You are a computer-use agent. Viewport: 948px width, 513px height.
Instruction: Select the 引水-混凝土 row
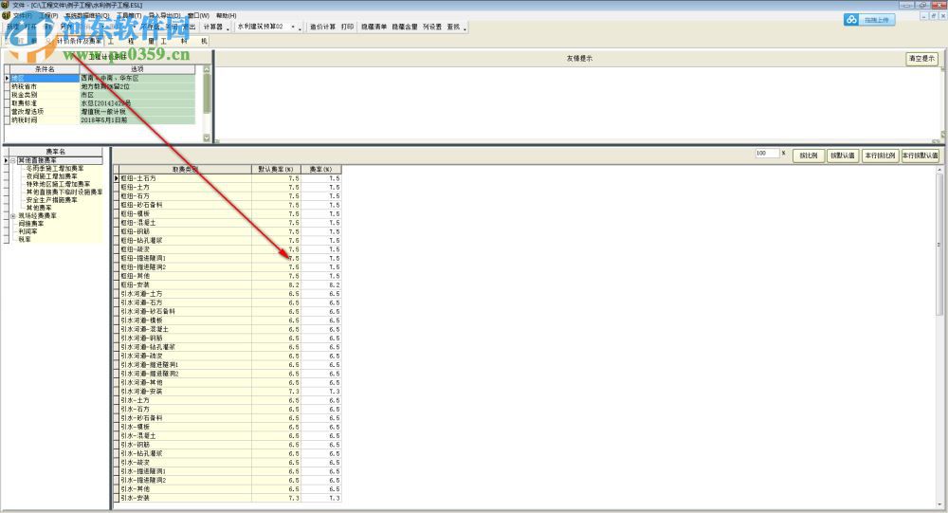(x=229, y=436)
